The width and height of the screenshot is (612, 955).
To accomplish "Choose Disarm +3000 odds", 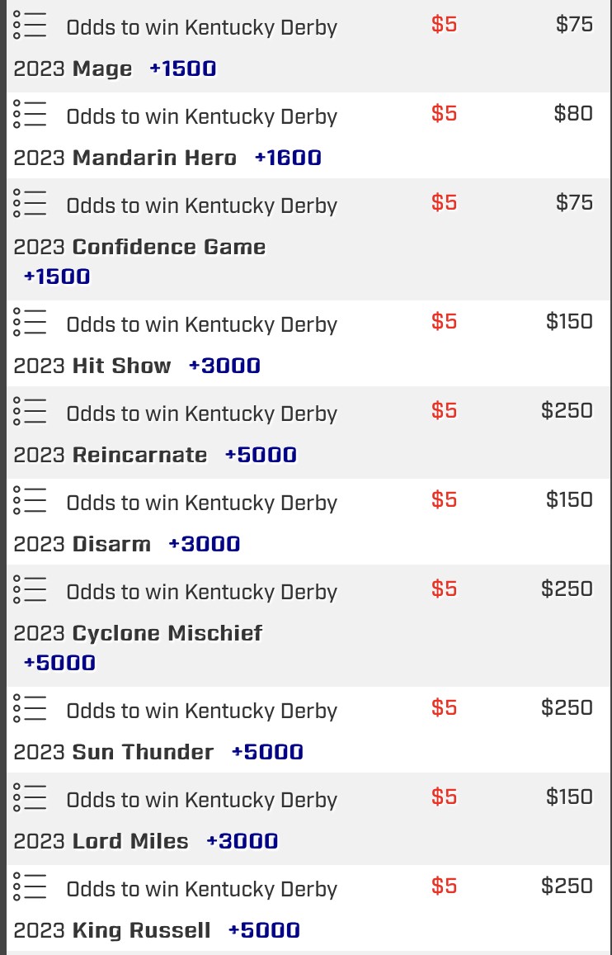I will click(x=205, y=544).
